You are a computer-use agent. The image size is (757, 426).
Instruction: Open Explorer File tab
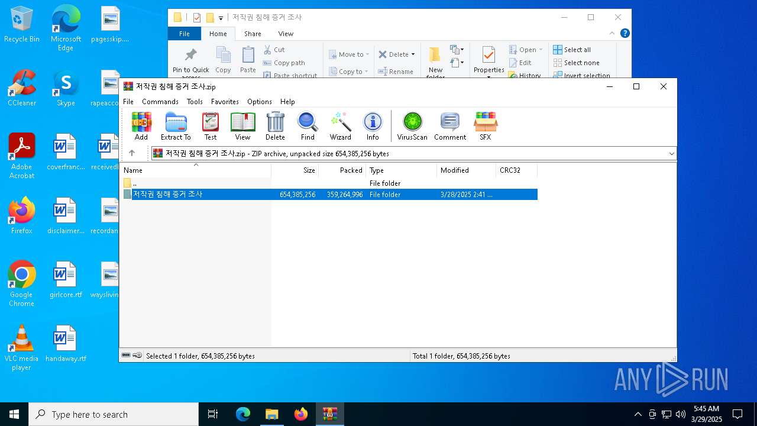point(185,34)
